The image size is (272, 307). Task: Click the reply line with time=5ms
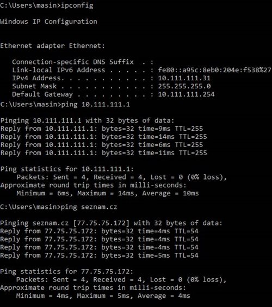(100, 255)
